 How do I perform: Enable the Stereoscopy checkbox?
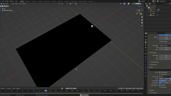pos(150,65)
